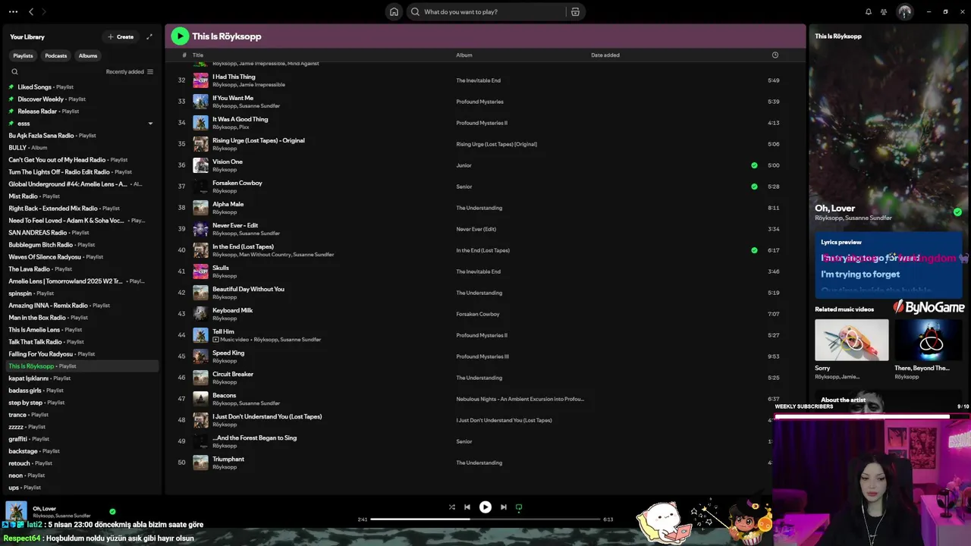Open the Friend Activity icon
Screen dimensions: 971x546
click(884, 11)
